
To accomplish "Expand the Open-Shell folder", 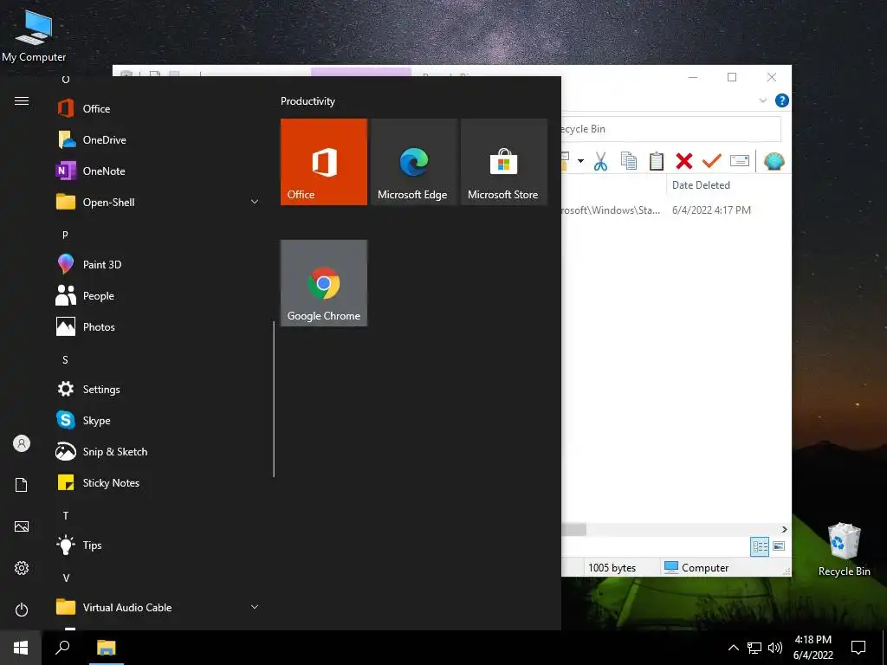I will 159,202.
